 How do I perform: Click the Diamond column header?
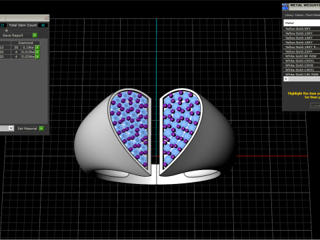25,43
